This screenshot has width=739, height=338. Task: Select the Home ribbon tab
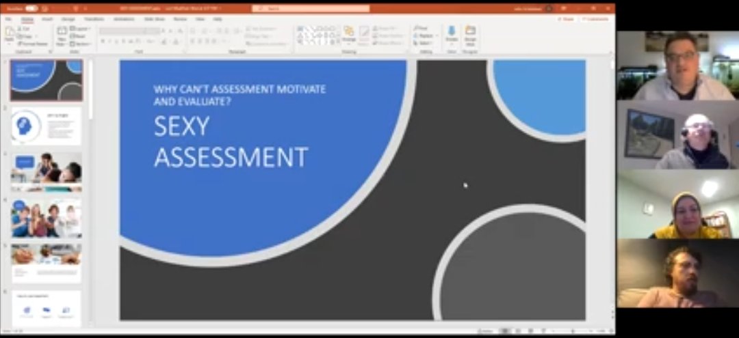[x=27, y=19]
